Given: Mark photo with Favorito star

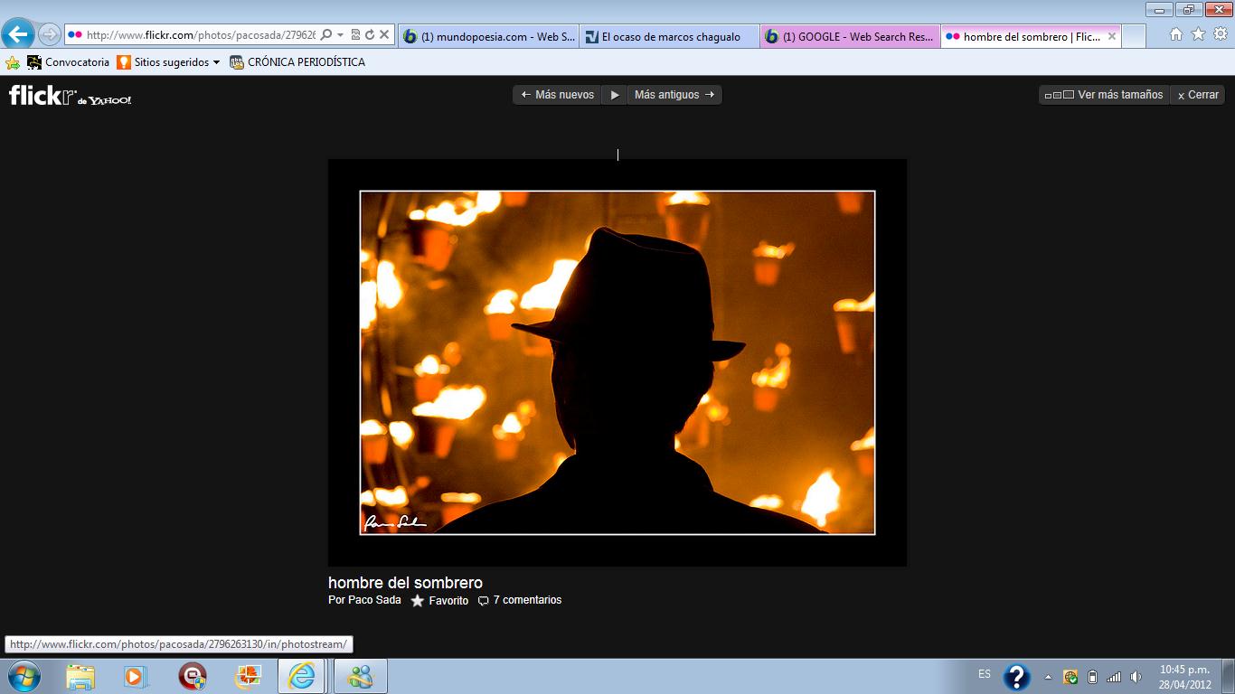Looking at the screenshot, I should (418, 600).
